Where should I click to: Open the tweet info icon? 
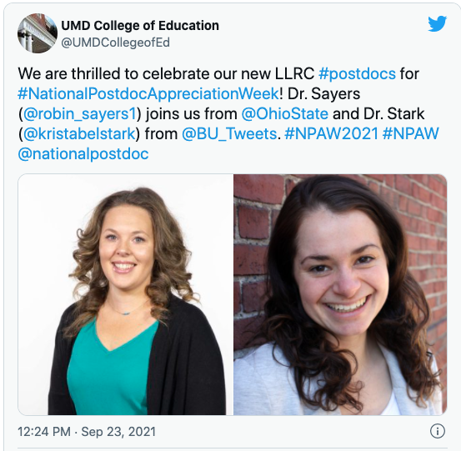(x=438, y=431)
